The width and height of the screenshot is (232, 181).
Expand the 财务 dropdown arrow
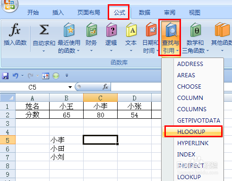(x=91, y=51)
